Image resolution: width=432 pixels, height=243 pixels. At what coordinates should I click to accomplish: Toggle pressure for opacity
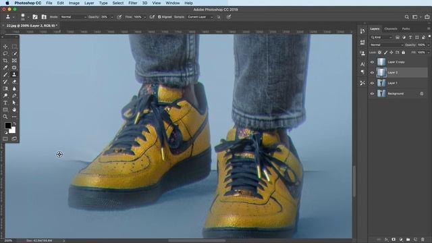[x=119, y=17]
